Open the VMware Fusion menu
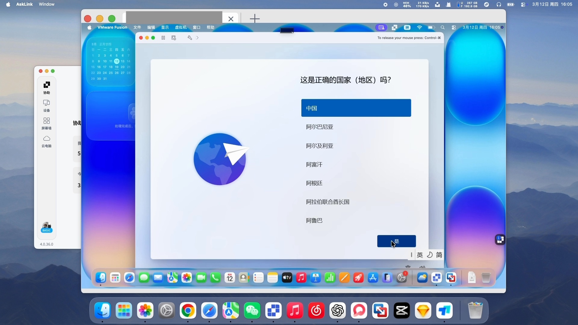This screenshot has width=578, height=325. [x=112, y=27]
